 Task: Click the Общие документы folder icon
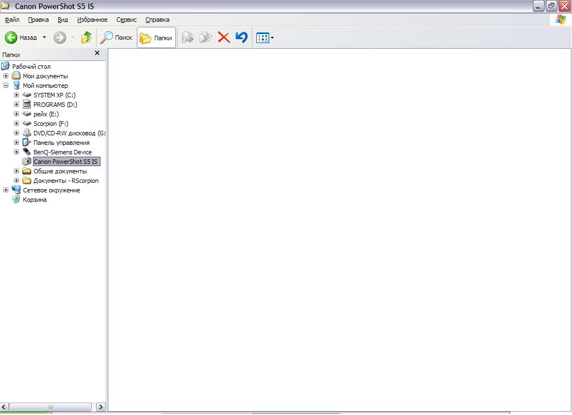click(27, 171)
